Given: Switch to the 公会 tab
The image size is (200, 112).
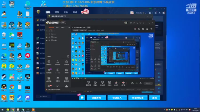Looking at the screenshot, I should (x=66, y=12).
